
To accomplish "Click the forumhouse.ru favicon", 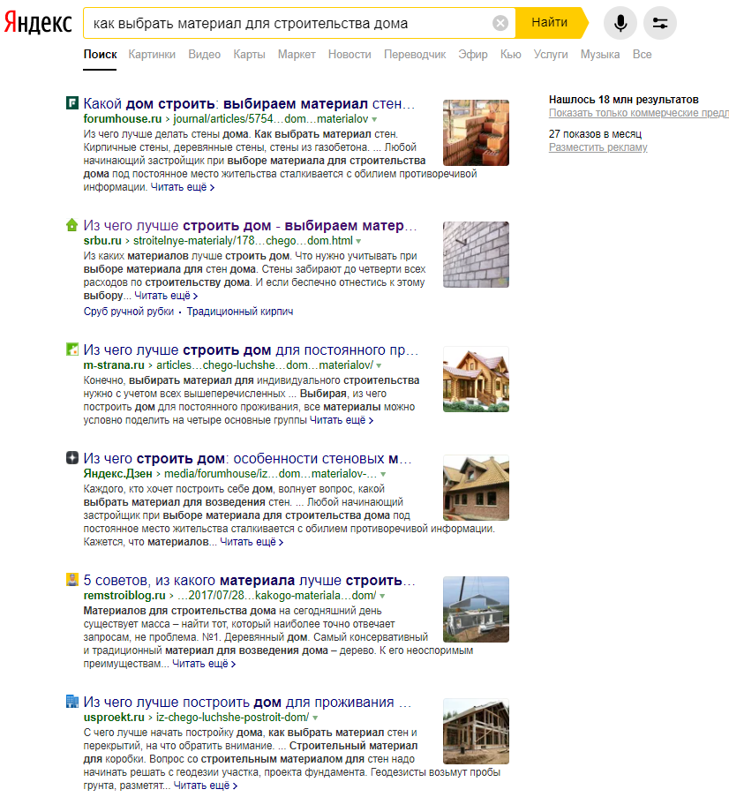I will click(72, 103).
